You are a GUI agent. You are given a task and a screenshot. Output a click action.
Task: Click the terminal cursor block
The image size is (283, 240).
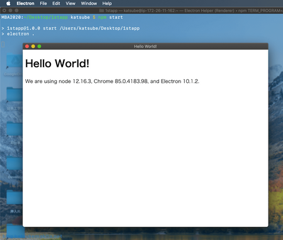click(3, 45)
